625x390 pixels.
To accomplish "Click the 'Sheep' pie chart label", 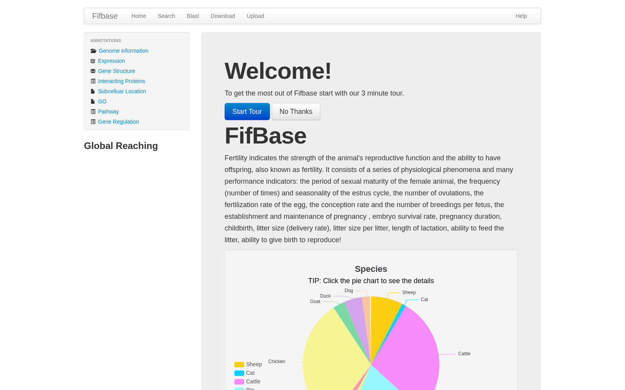I will 409,292.
